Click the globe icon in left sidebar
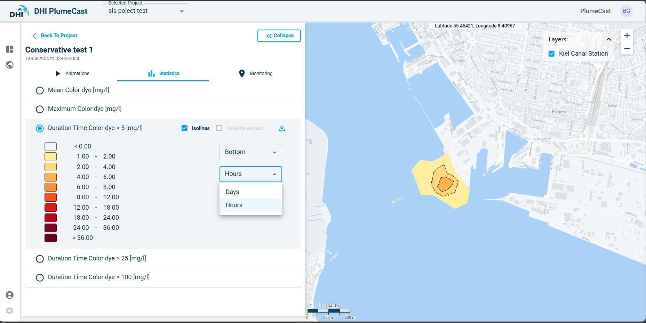The image size is (646, 323). click(x=10, y=65)
